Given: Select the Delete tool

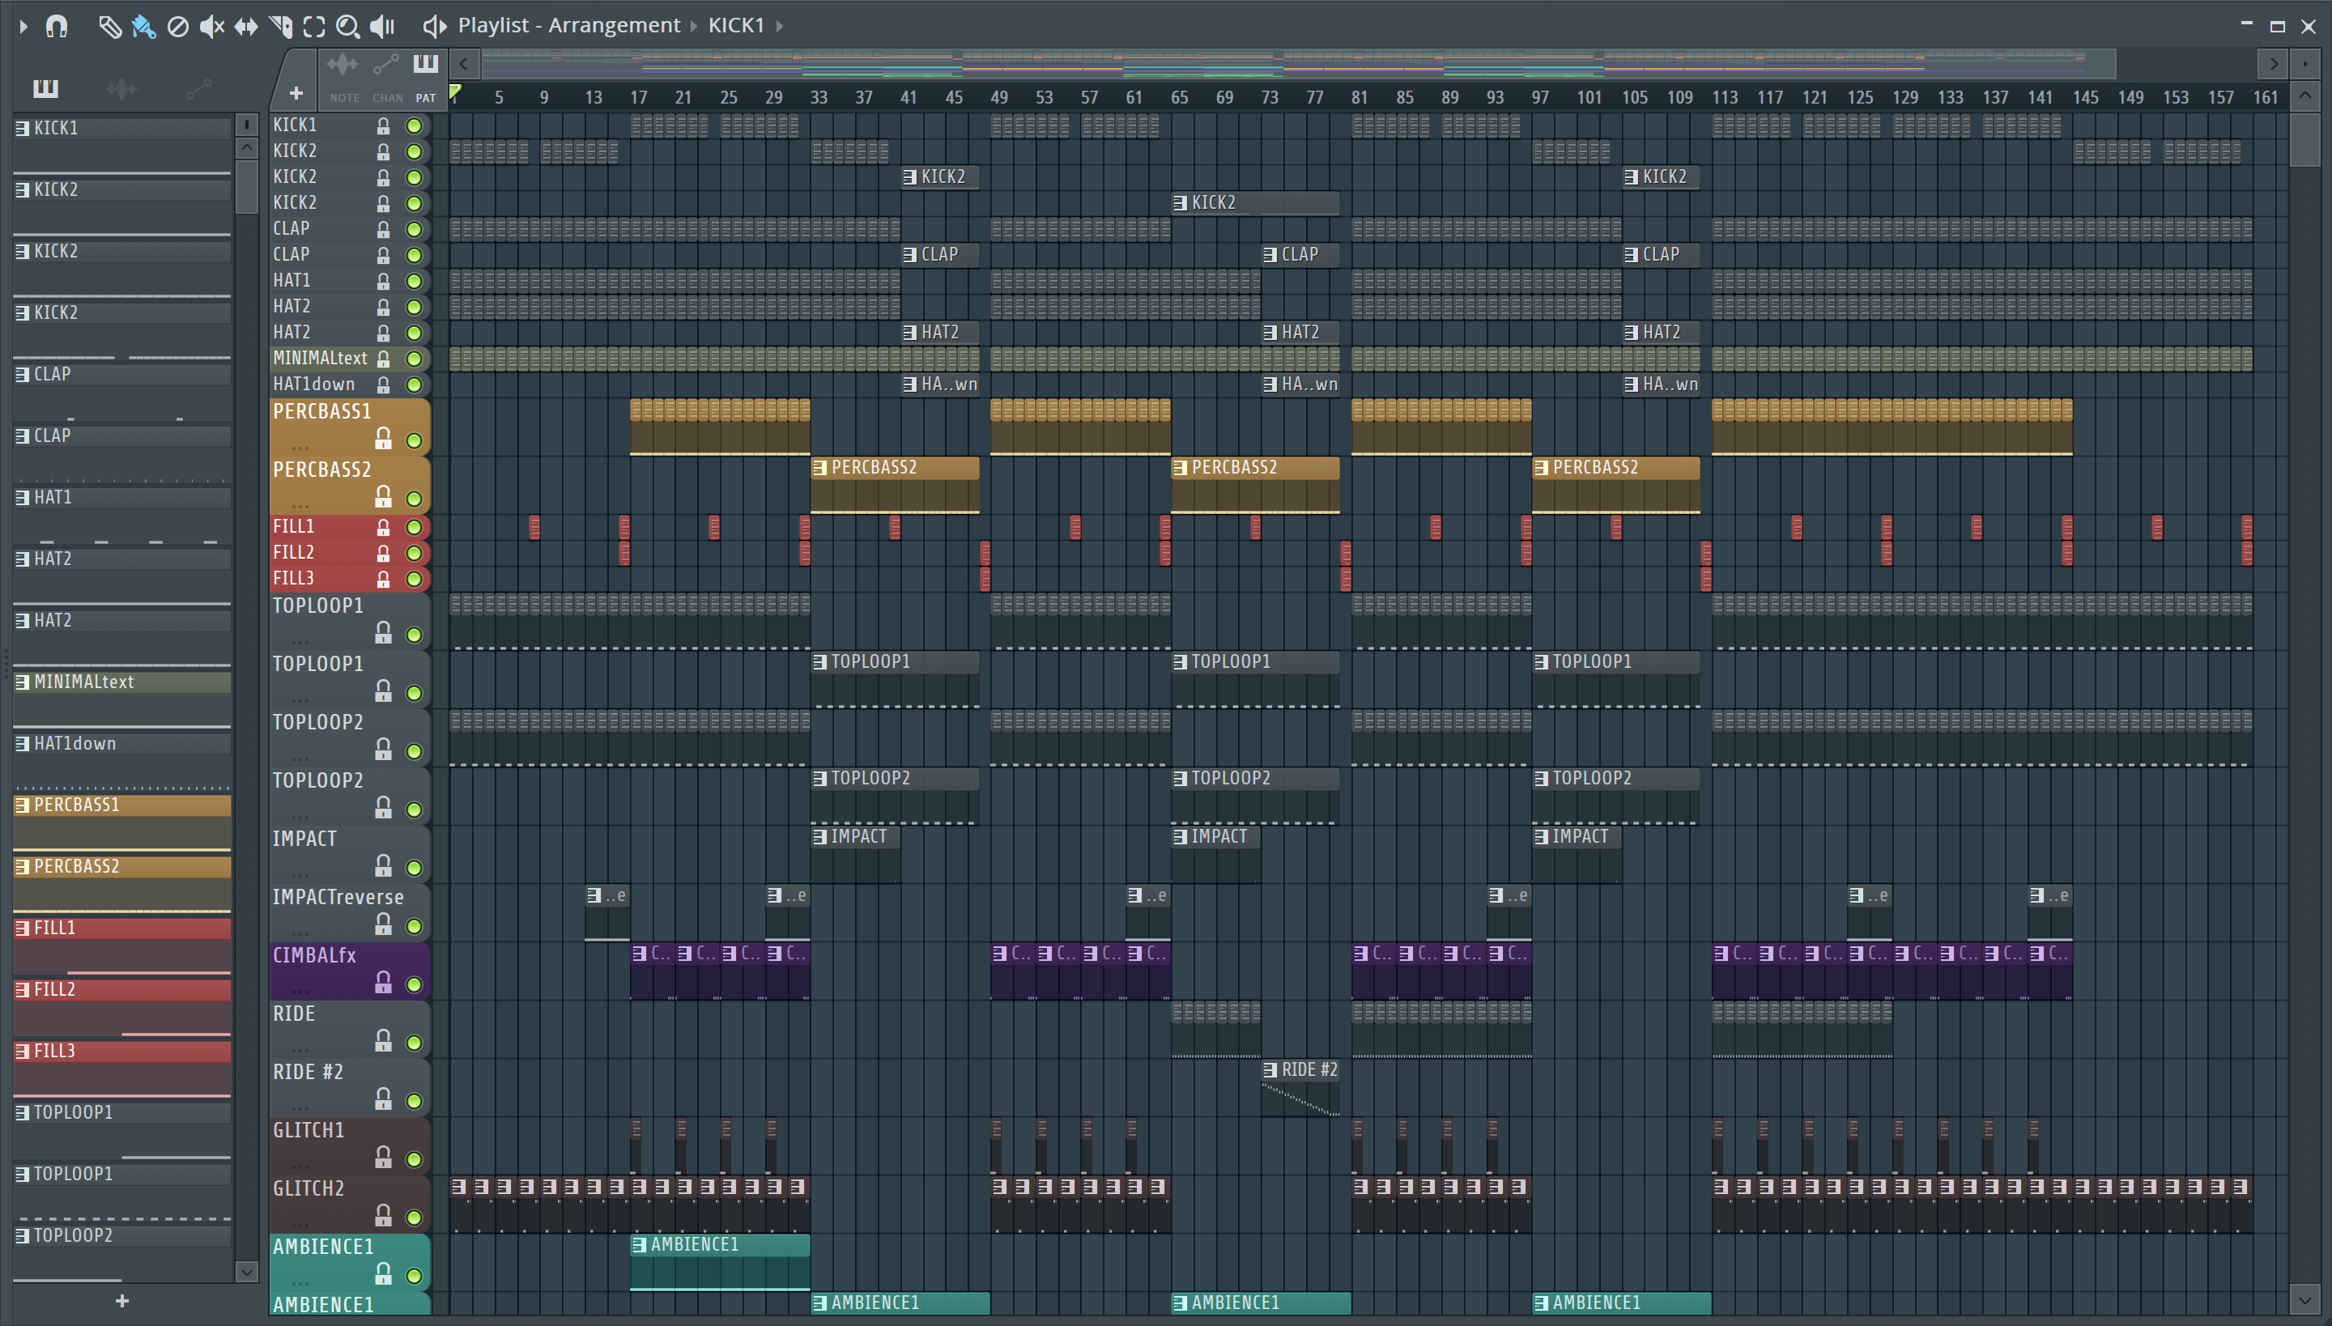Looking at the screenshot, I should click(177, 27).
